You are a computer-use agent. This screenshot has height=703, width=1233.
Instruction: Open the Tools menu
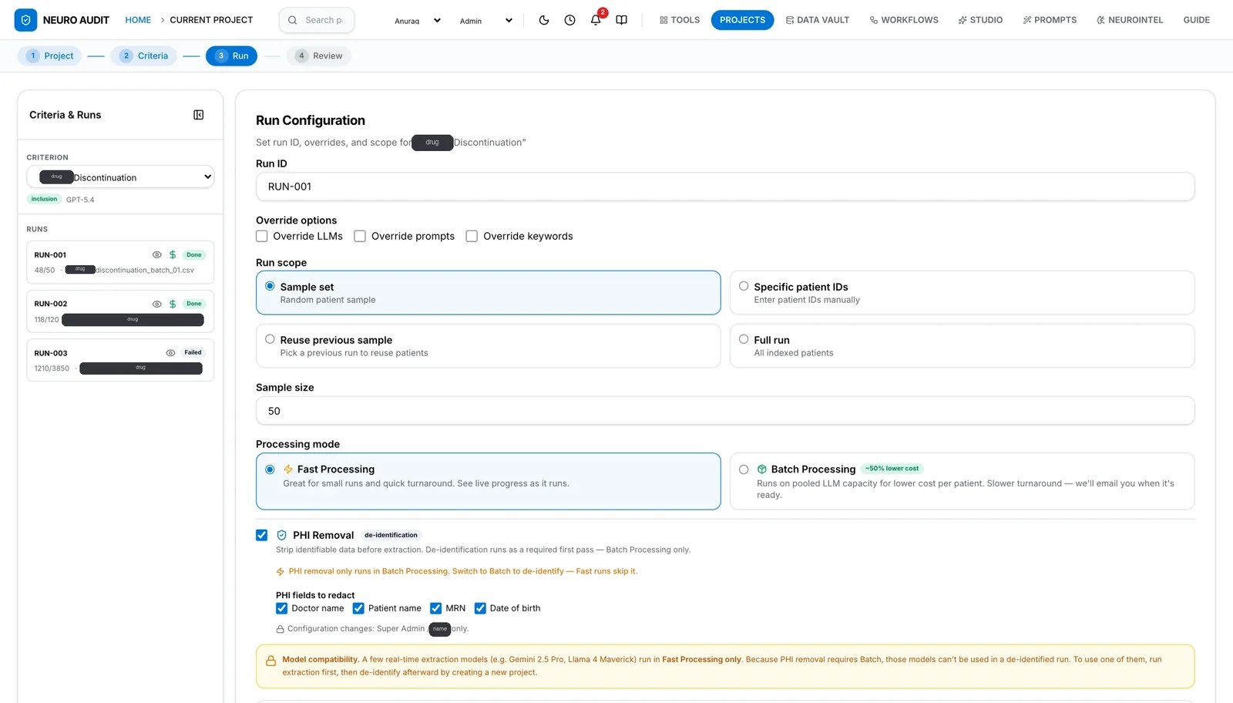pos(679,20)
